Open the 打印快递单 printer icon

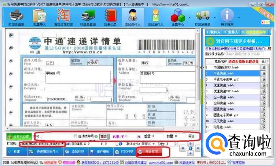click(16, 17)
